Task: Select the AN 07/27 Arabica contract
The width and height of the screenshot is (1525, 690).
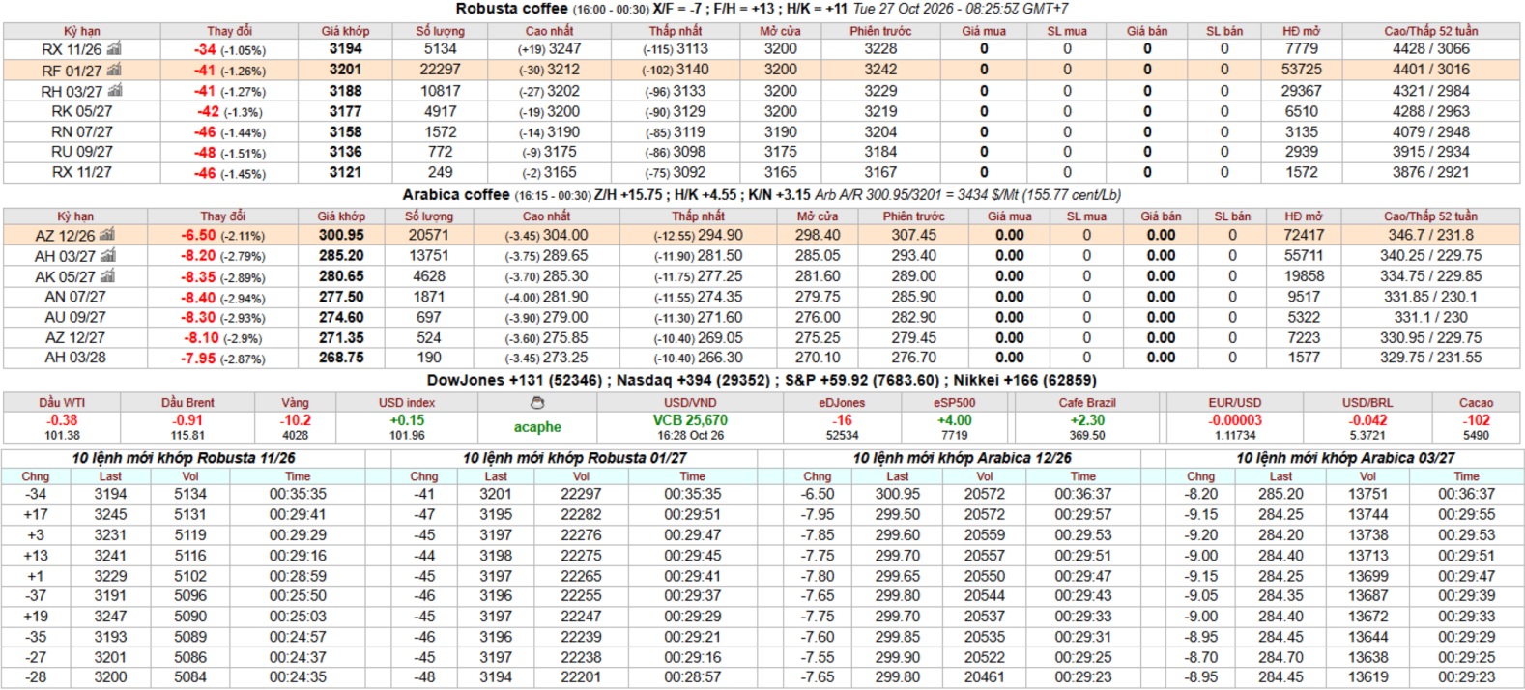Action: pos(75,297)
